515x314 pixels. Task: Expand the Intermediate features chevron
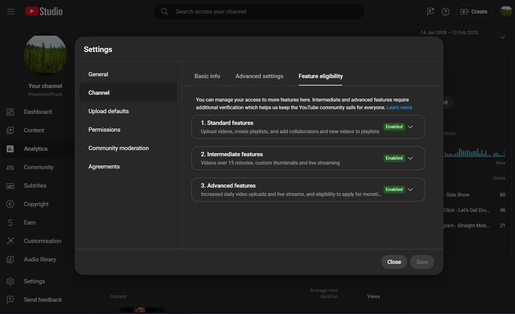(410, 158)
